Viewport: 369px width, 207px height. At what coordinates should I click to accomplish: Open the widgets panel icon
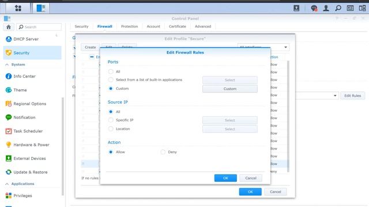(350, 8)
